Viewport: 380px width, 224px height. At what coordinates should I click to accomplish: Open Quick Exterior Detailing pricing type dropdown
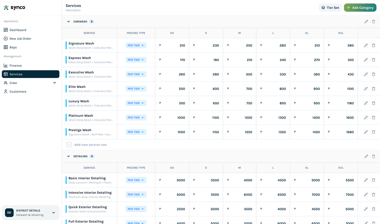[136, 209]
